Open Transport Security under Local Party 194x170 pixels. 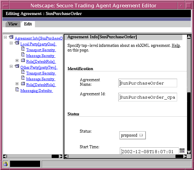point(41,50)
